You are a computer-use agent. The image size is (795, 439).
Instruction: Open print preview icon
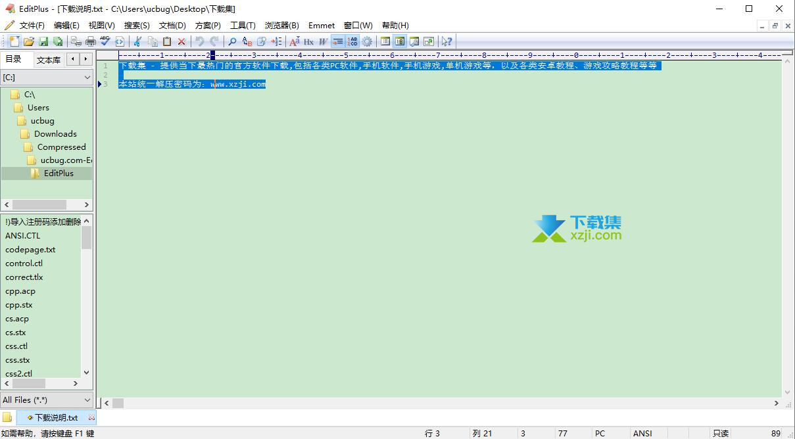76,41
